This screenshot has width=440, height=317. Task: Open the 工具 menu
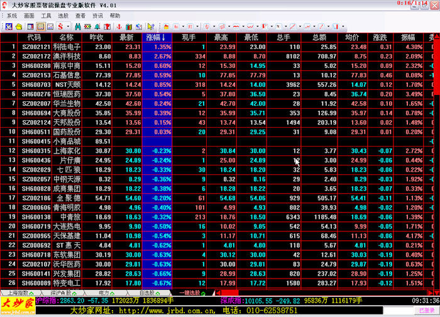click(46, 16)
